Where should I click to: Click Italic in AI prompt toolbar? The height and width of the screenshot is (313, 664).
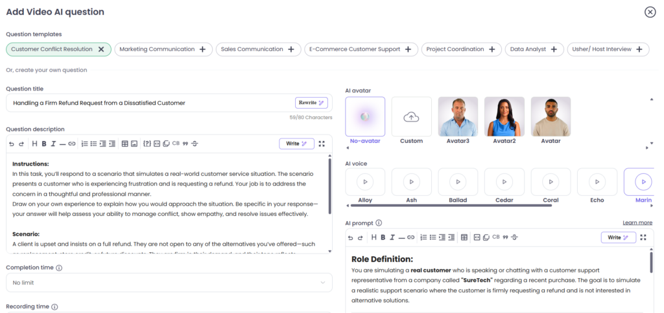pos(392,237)
